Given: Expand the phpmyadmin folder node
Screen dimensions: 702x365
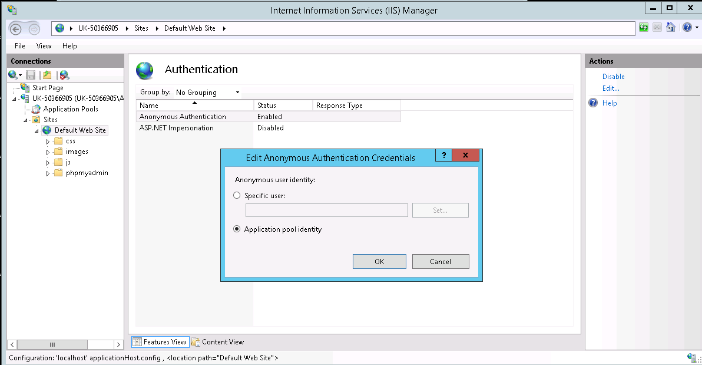Looking at the screenshot, I should (48, 173).
